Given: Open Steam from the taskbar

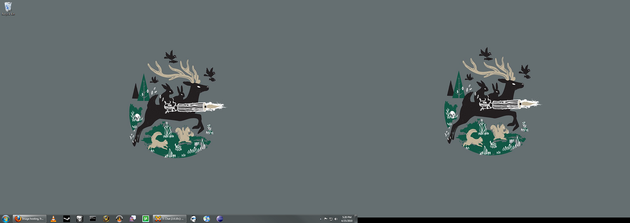Looking at the screenshot, I should click(67, 219).
